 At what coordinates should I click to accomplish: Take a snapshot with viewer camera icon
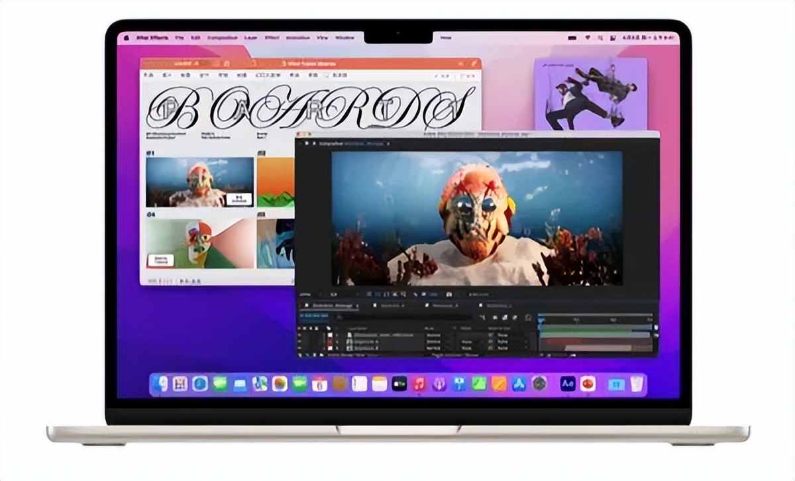coord(449,294)
